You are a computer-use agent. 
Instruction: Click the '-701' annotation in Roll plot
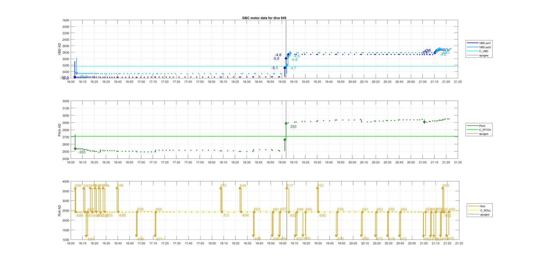pos(226,215)
